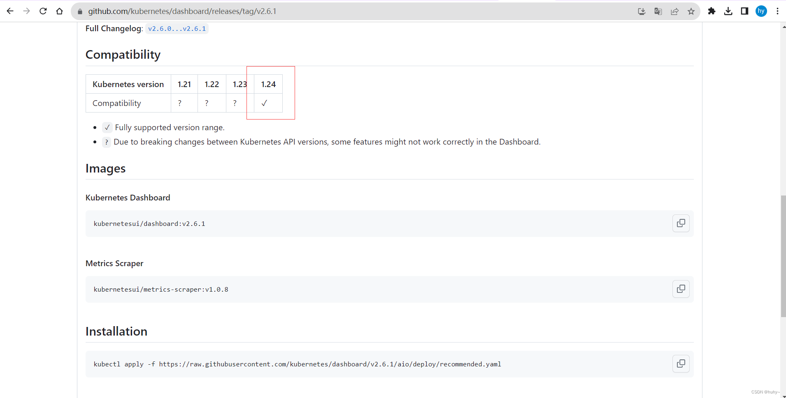Click the kubectl apply -f command text
Screen dimensions: 786x398
click(298, 364)
